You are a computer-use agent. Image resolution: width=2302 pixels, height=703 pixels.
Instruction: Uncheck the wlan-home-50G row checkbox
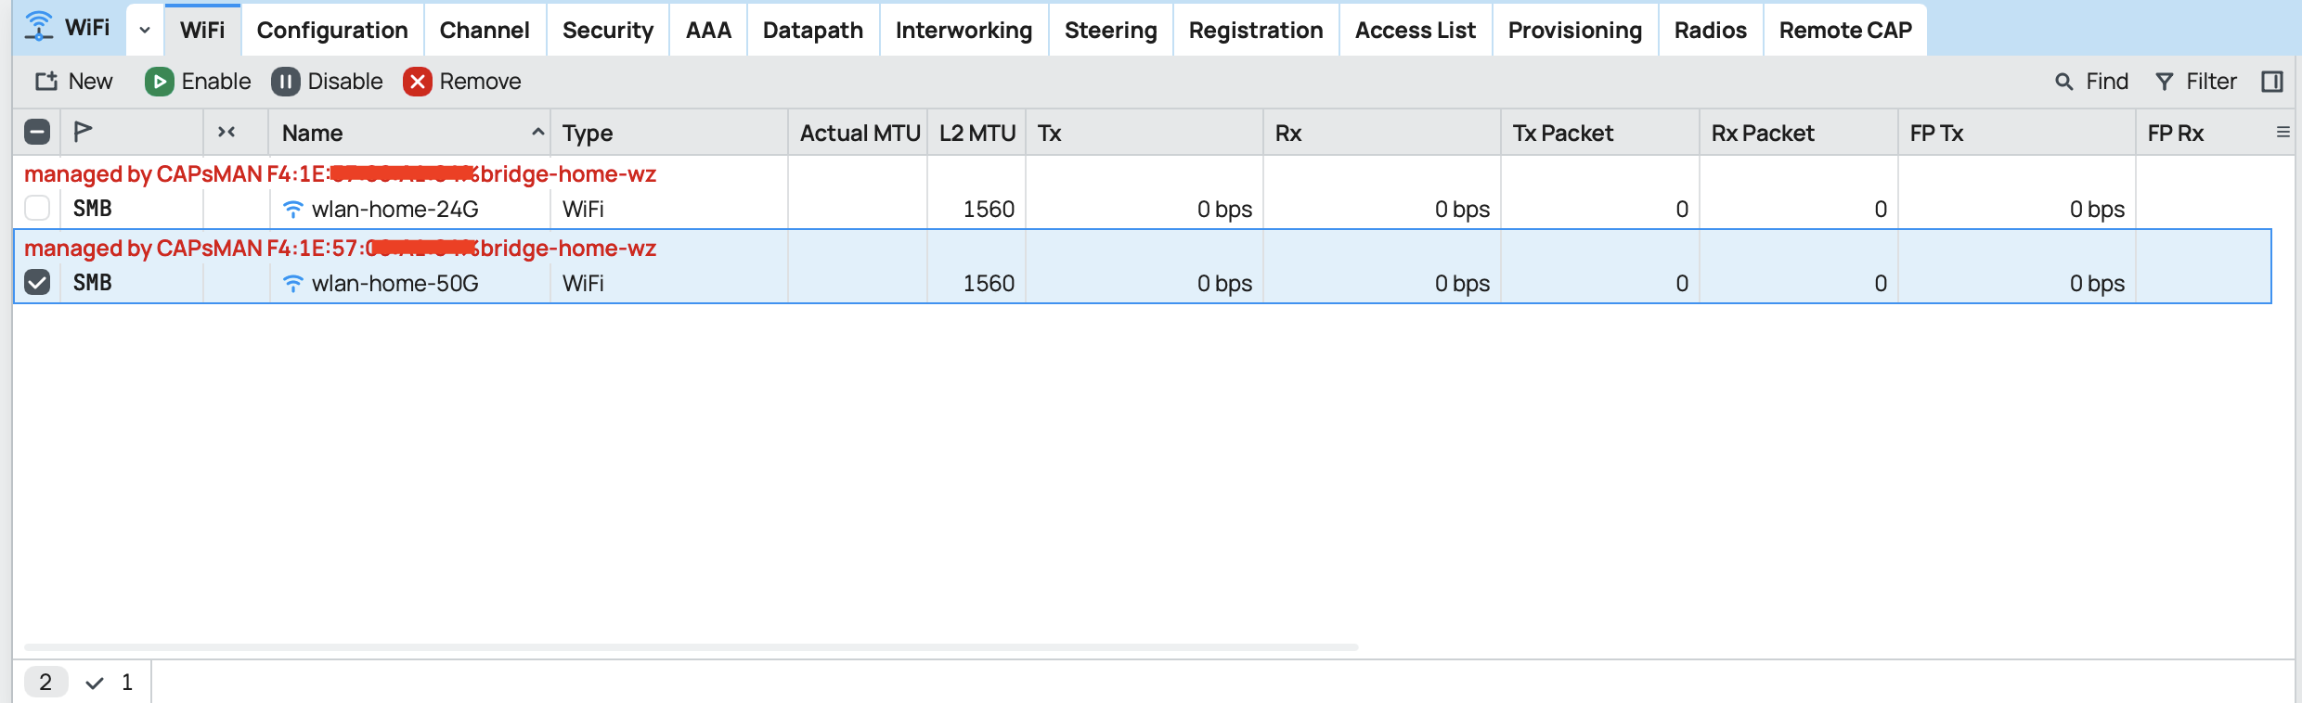tap(37, 282)
